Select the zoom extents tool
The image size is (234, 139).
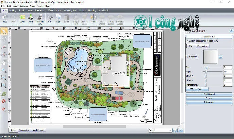pos(4,85)
